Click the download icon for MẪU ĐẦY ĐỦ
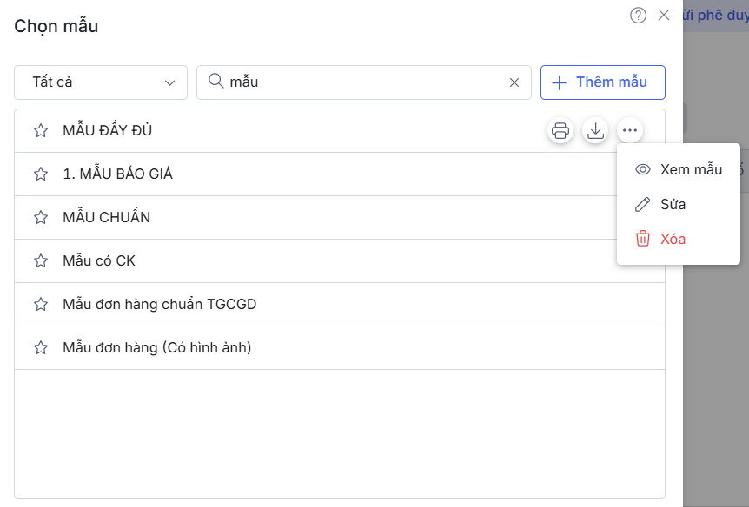Image resolution: width=749 pixels, height=507 pixels. tap(595, 131)
